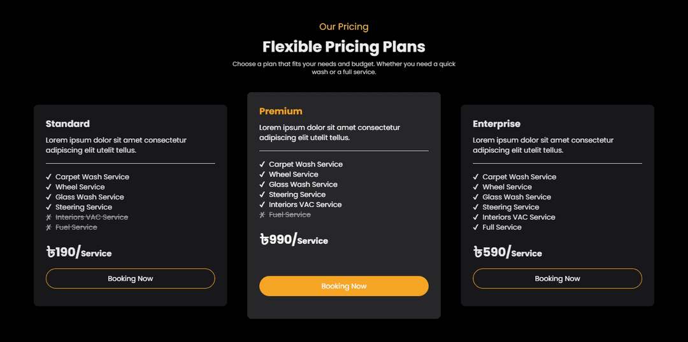
Task: Click the ৳990/Service price in Premium
Action: [x=294, y=239]
